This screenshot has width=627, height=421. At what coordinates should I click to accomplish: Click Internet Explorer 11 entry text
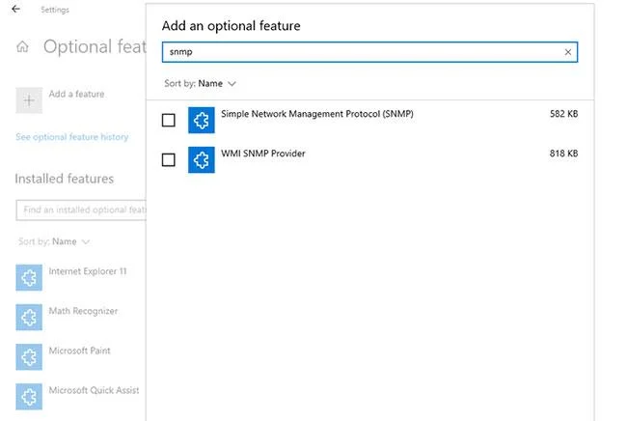pyautogui.click(x=87, y=271)
